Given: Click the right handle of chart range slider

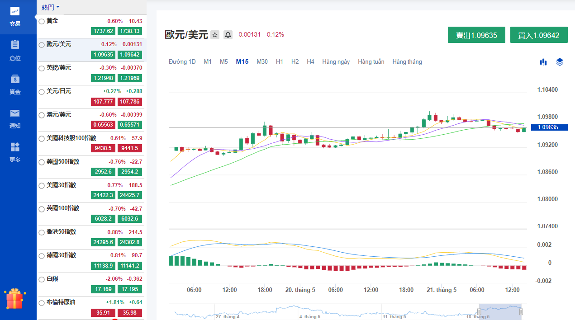Looking at the screenshot, I should pyautogui.click(x=521, y=311).
